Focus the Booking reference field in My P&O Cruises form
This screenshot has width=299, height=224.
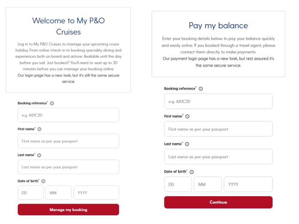pyautogui.click(x=68, y=115)
